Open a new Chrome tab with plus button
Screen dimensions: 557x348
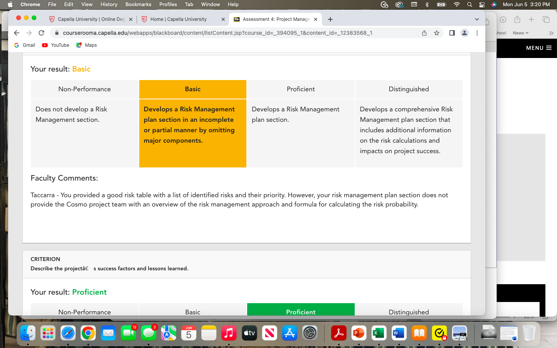tap(330, 19)
